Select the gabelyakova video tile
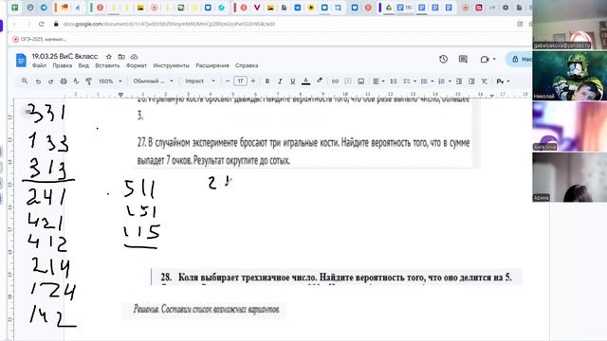This screenshot has width=607, height=341. tap(569, 25)
